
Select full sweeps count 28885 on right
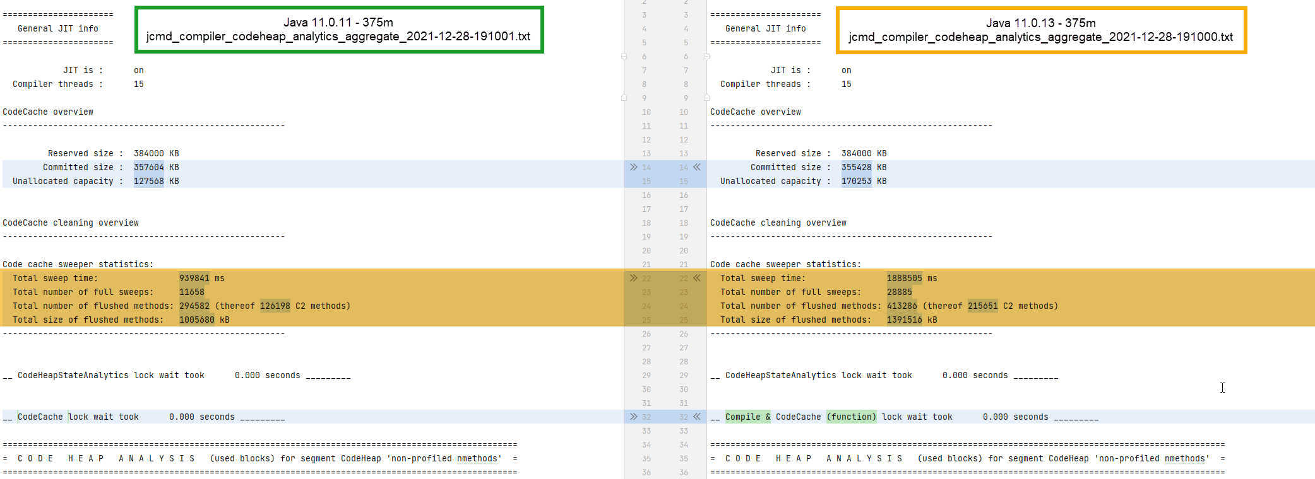900,292
